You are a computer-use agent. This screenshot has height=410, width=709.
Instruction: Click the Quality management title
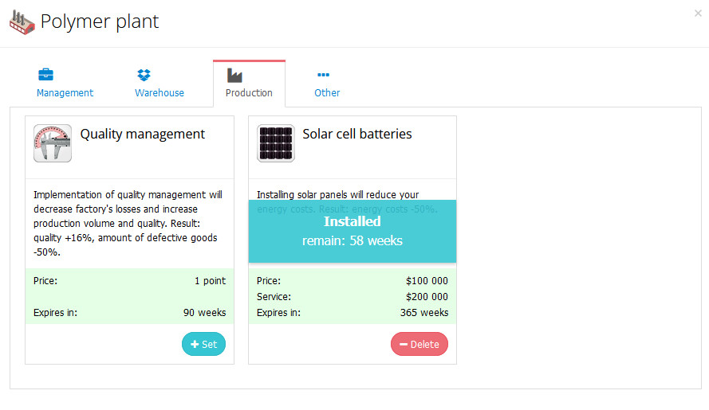(143, 134)
